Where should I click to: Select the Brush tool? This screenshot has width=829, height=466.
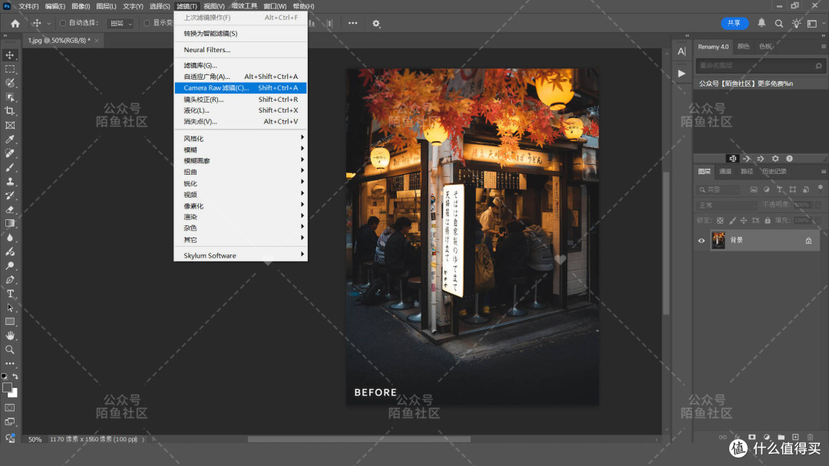(10, 167)
